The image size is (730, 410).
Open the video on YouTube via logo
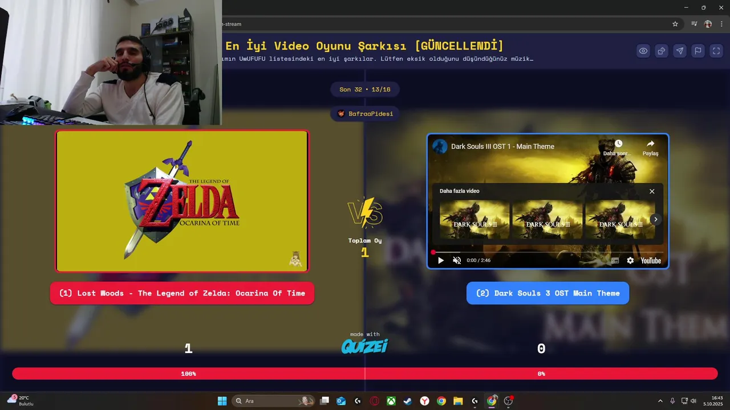point(651,260)
